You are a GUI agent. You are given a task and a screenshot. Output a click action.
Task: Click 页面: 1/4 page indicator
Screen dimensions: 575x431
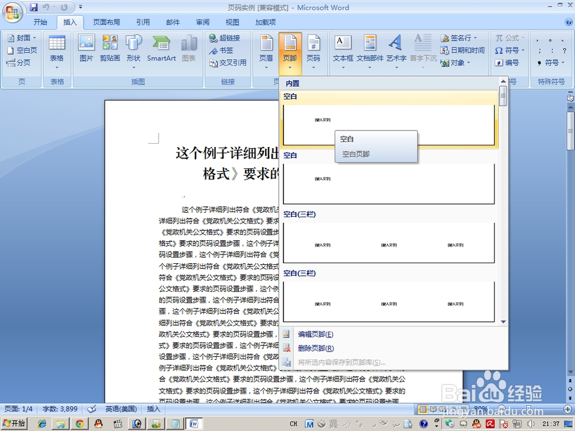[18, 409]
